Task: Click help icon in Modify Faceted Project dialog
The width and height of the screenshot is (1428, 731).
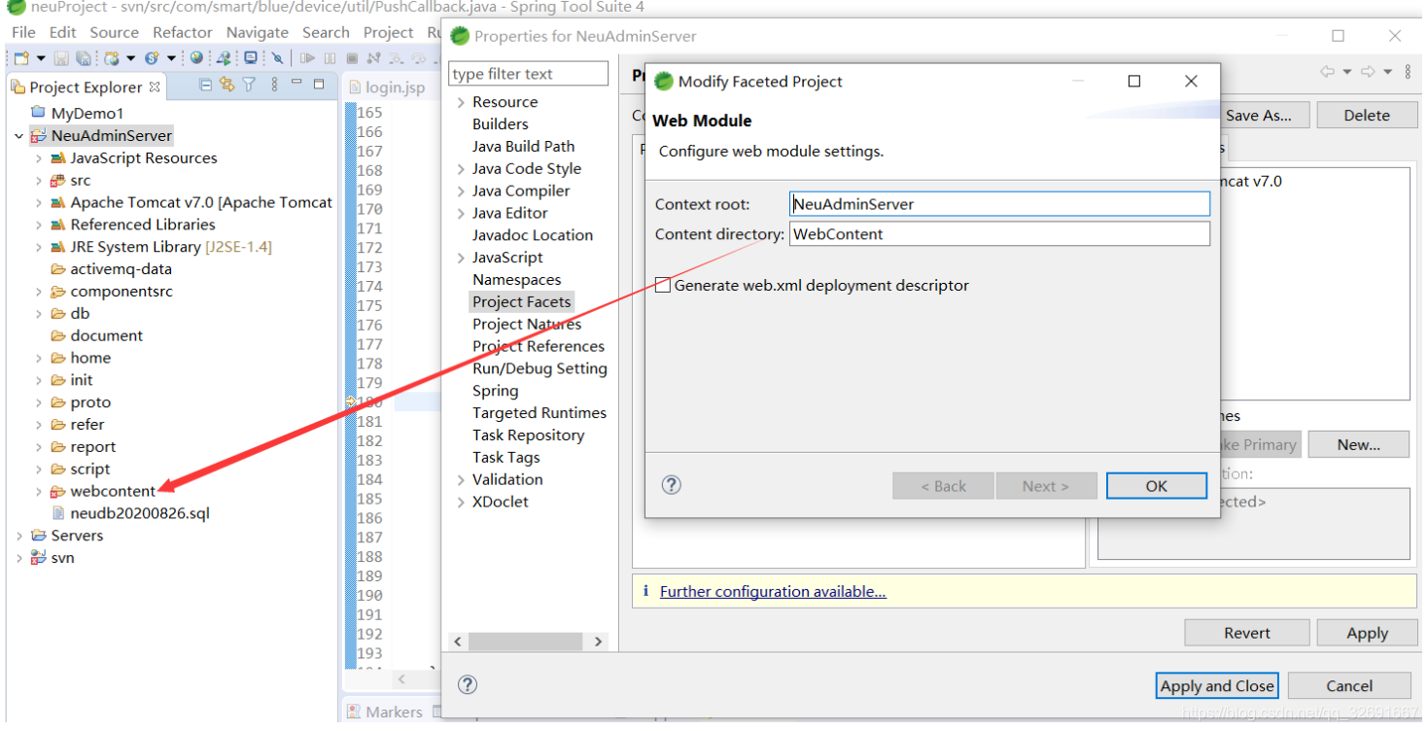Action: click(x=671, y=485)
